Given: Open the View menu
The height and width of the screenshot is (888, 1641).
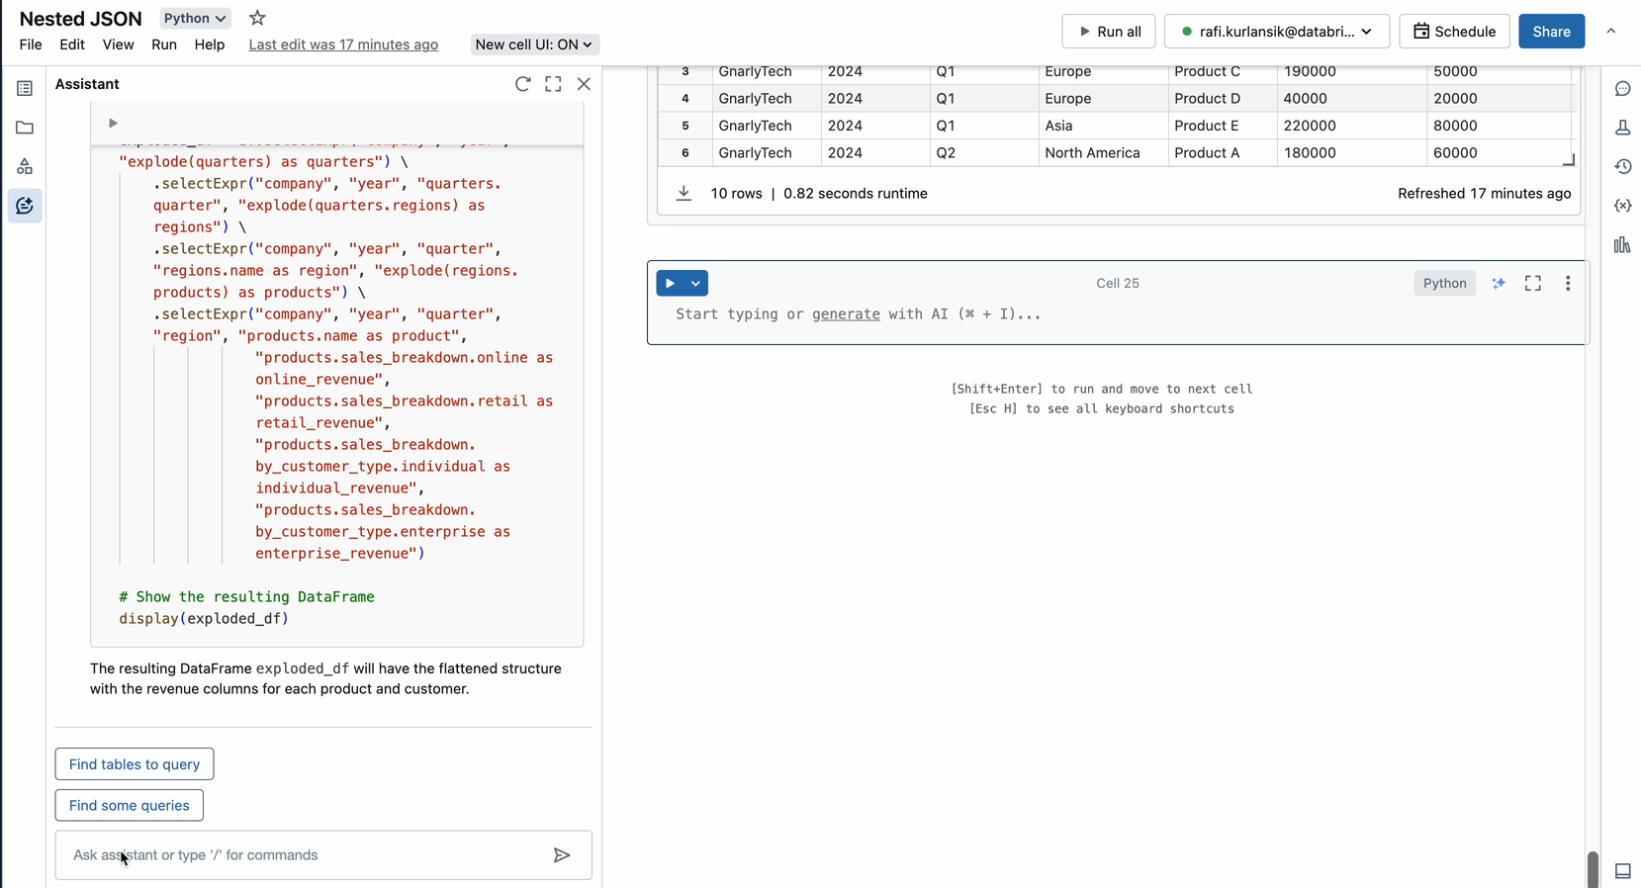Looking at the screenshot, I should point(118,44).
